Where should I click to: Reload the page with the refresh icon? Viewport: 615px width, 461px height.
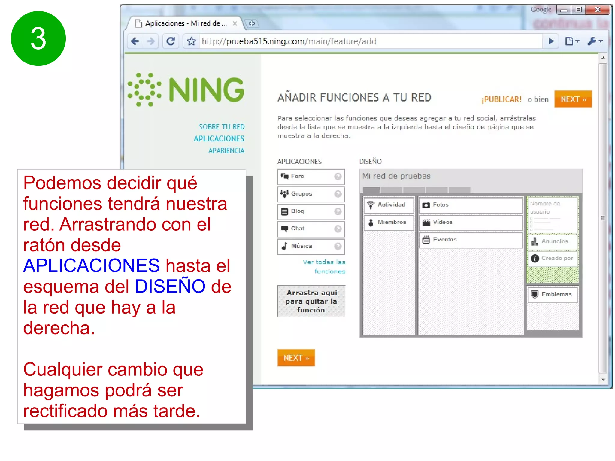pos(171,41)
